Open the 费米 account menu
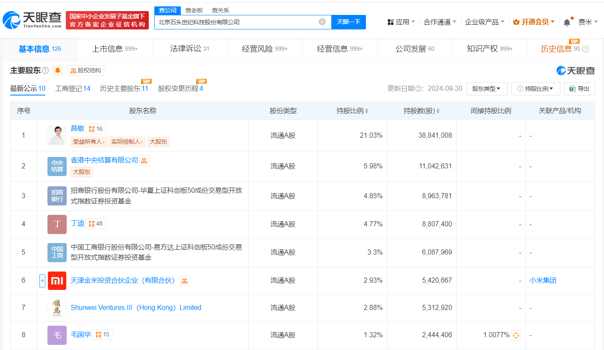Viewport: 604px width, 350px height. pos(588,22)
